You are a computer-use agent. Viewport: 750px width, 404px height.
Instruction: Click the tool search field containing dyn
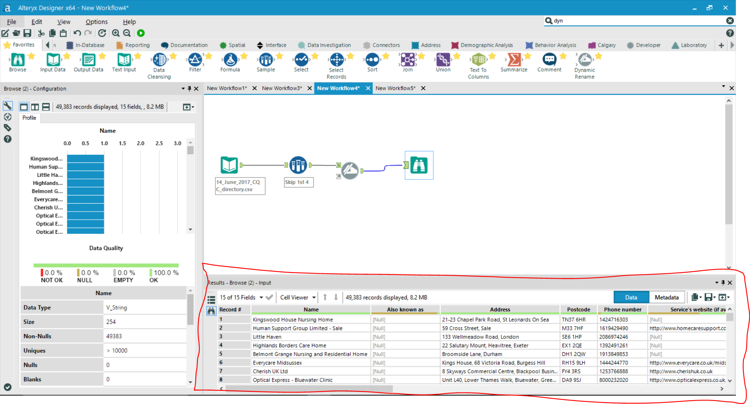coord(636,21)
